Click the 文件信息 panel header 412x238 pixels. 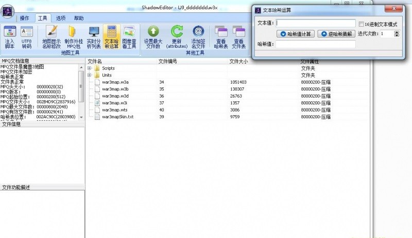click(x=42, y=124)
